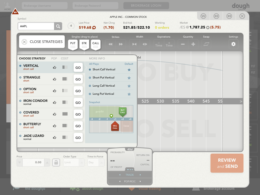Screen dimensions: 260x195
Task: Star Short Put Vertical as default
Action: (129, 78)
